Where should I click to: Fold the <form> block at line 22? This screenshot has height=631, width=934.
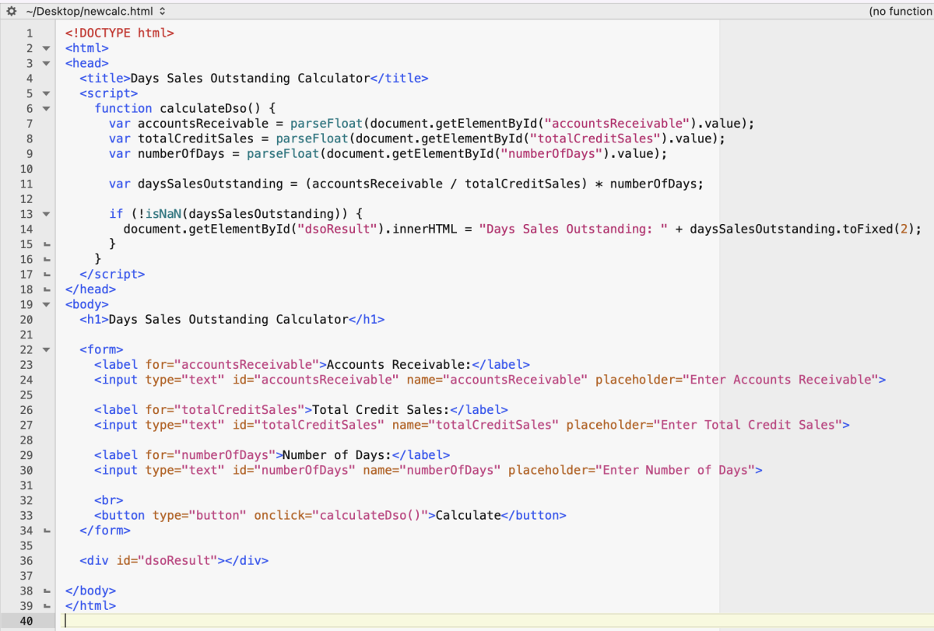click(x=46, y=350)
